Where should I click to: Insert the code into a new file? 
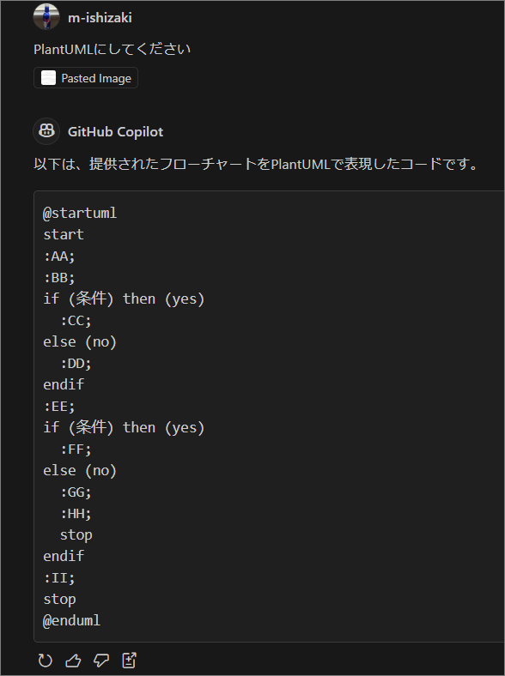click(129, 661)
